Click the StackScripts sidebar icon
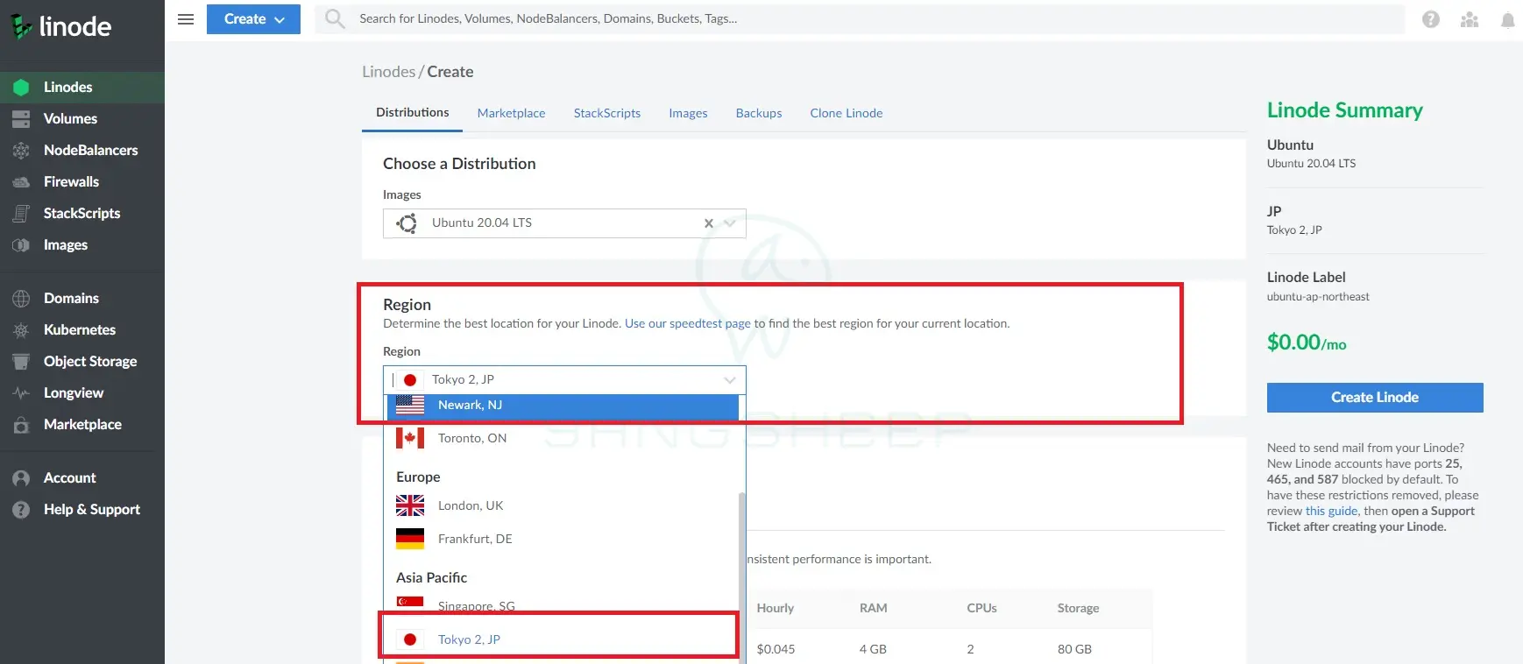 21,214
